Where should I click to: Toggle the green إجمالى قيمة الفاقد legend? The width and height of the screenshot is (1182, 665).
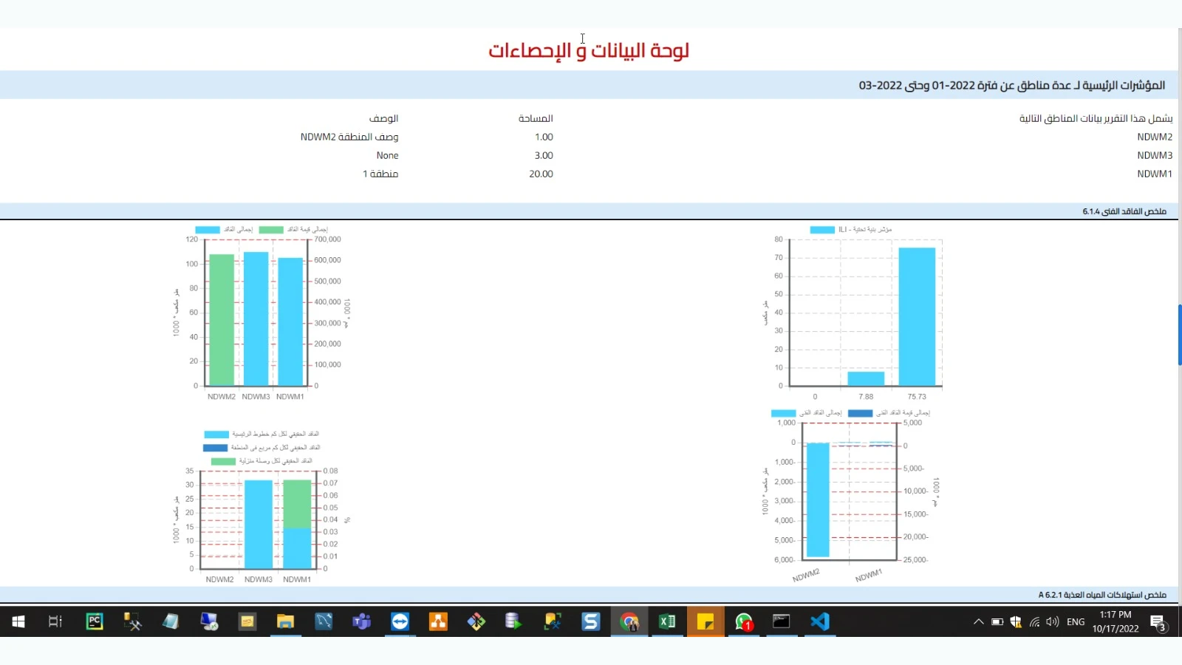(293, 230)
